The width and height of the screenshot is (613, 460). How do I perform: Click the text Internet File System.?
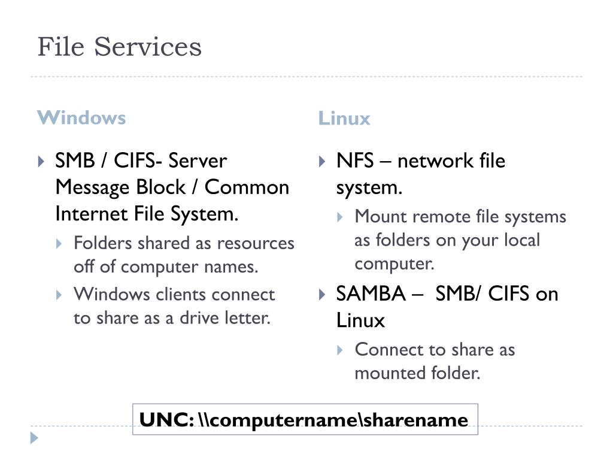pos(147,214)
